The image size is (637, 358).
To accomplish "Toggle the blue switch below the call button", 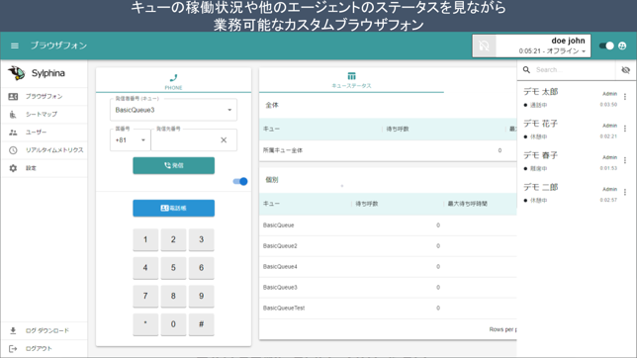I will coord(240,181).
